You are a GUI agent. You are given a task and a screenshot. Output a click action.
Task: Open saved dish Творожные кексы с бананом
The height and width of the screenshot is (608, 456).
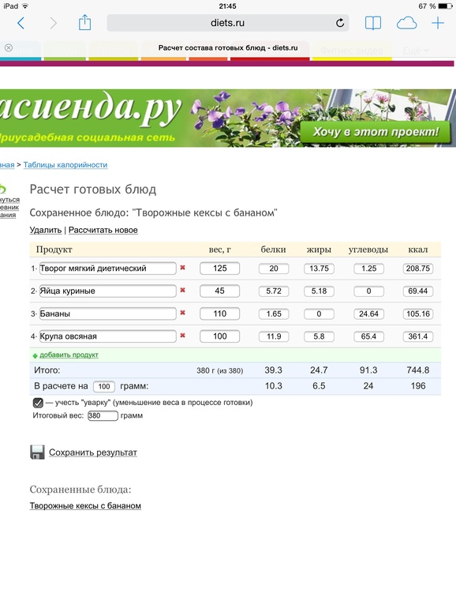coord(85,505)
